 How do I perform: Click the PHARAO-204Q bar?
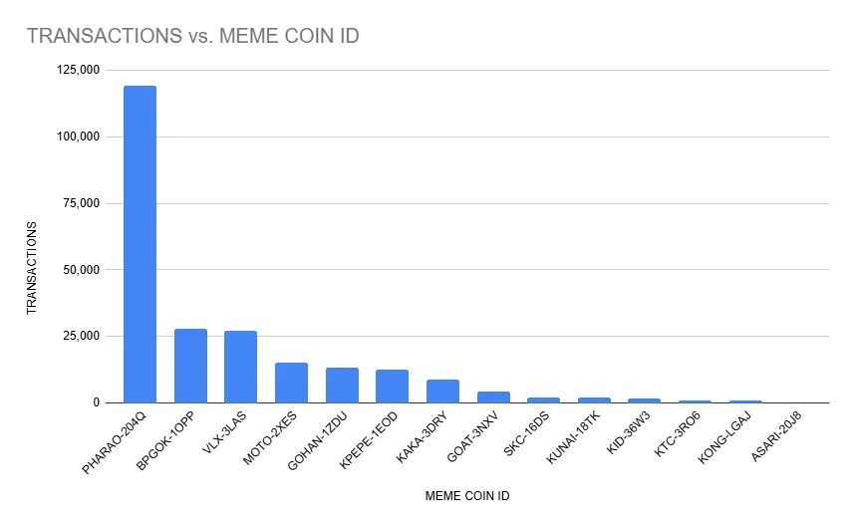click(140, 244)
